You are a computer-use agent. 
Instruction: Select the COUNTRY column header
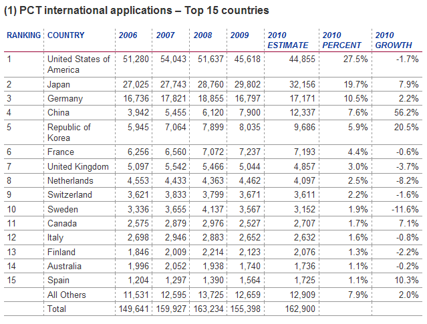[66, 35]
